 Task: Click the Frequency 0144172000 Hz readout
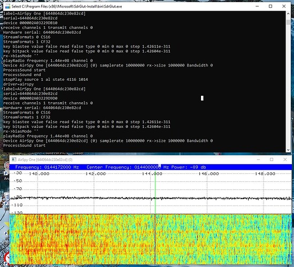[47, 167]
